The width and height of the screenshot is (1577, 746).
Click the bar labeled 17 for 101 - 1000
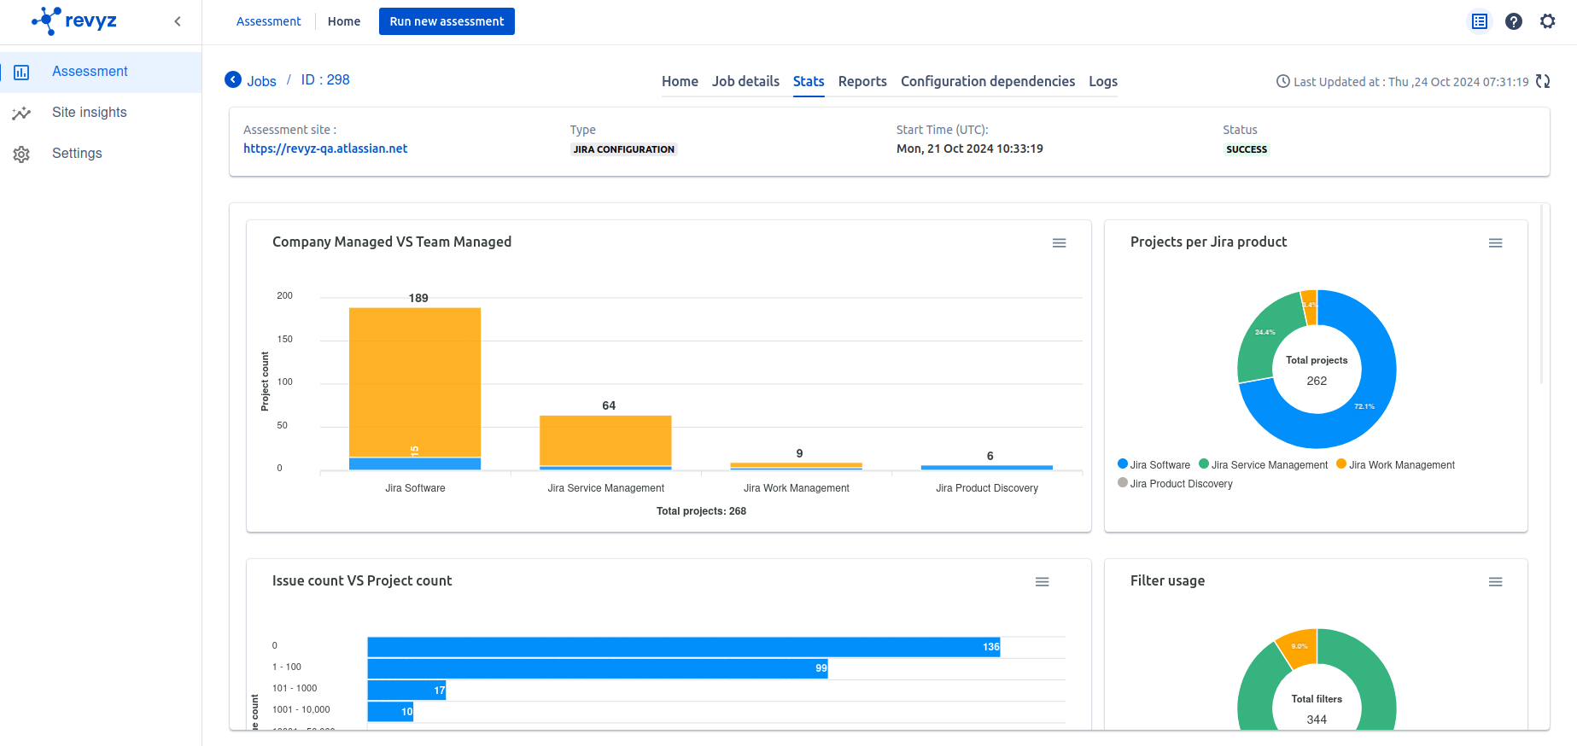[x=406, y=690]
